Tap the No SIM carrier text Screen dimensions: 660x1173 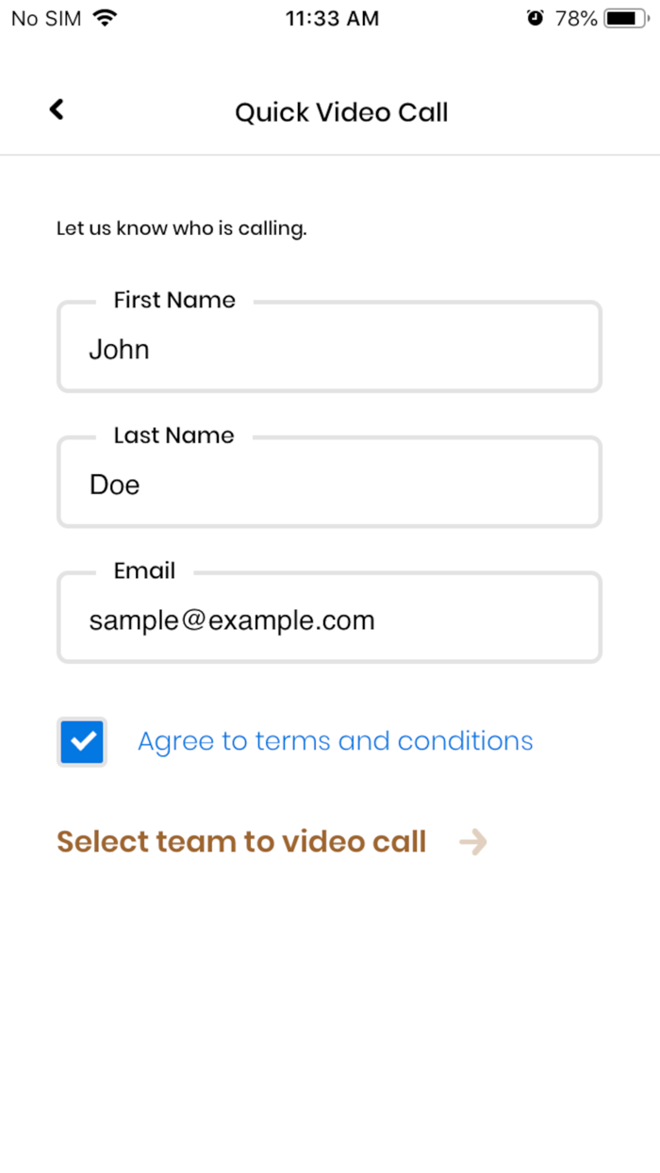point(46,18)
